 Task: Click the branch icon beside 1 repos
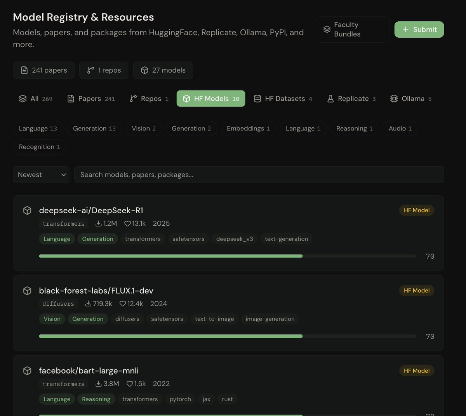[90, 70]
